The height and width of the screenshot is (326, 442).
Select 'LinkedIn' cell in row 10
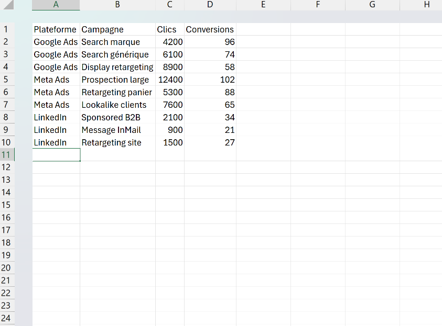coord(56,142)
